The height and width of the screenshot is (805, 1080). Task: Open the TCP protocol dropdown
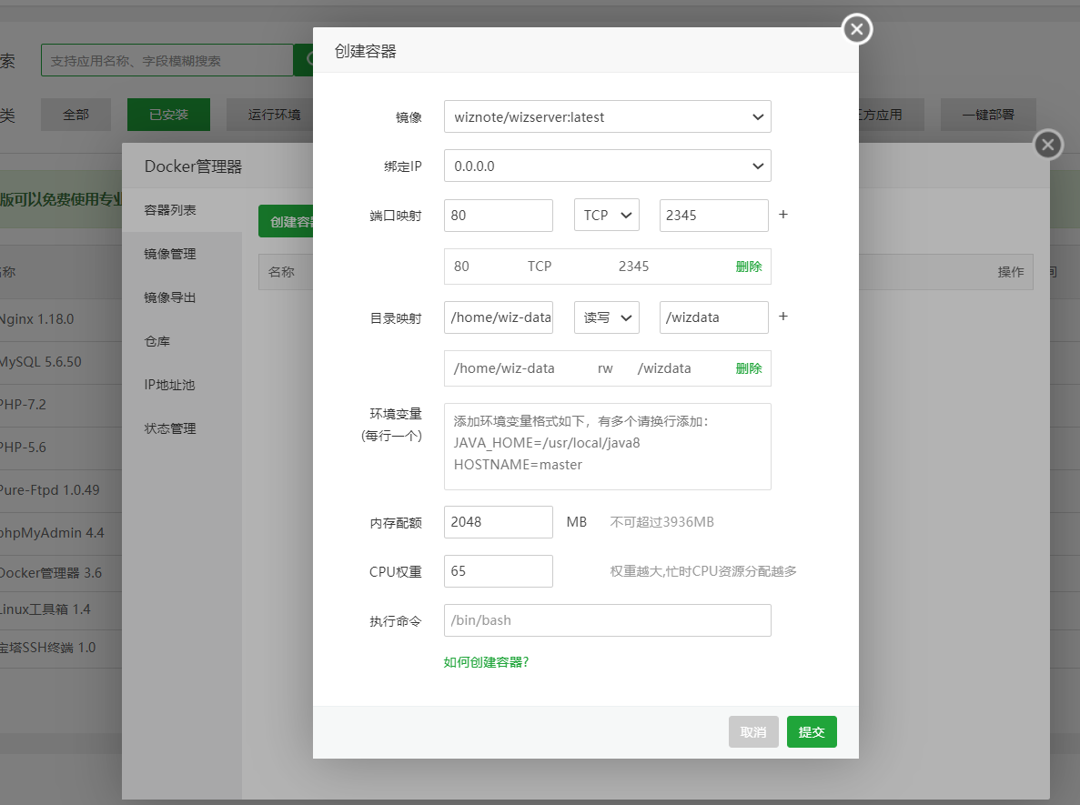pos(606,216)
